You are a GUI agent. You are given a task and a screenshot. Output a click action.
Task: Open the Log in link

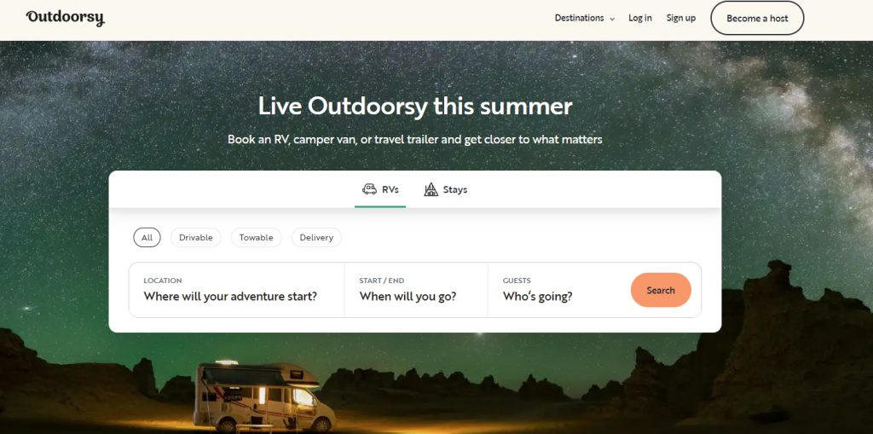(x=640, y=18)
